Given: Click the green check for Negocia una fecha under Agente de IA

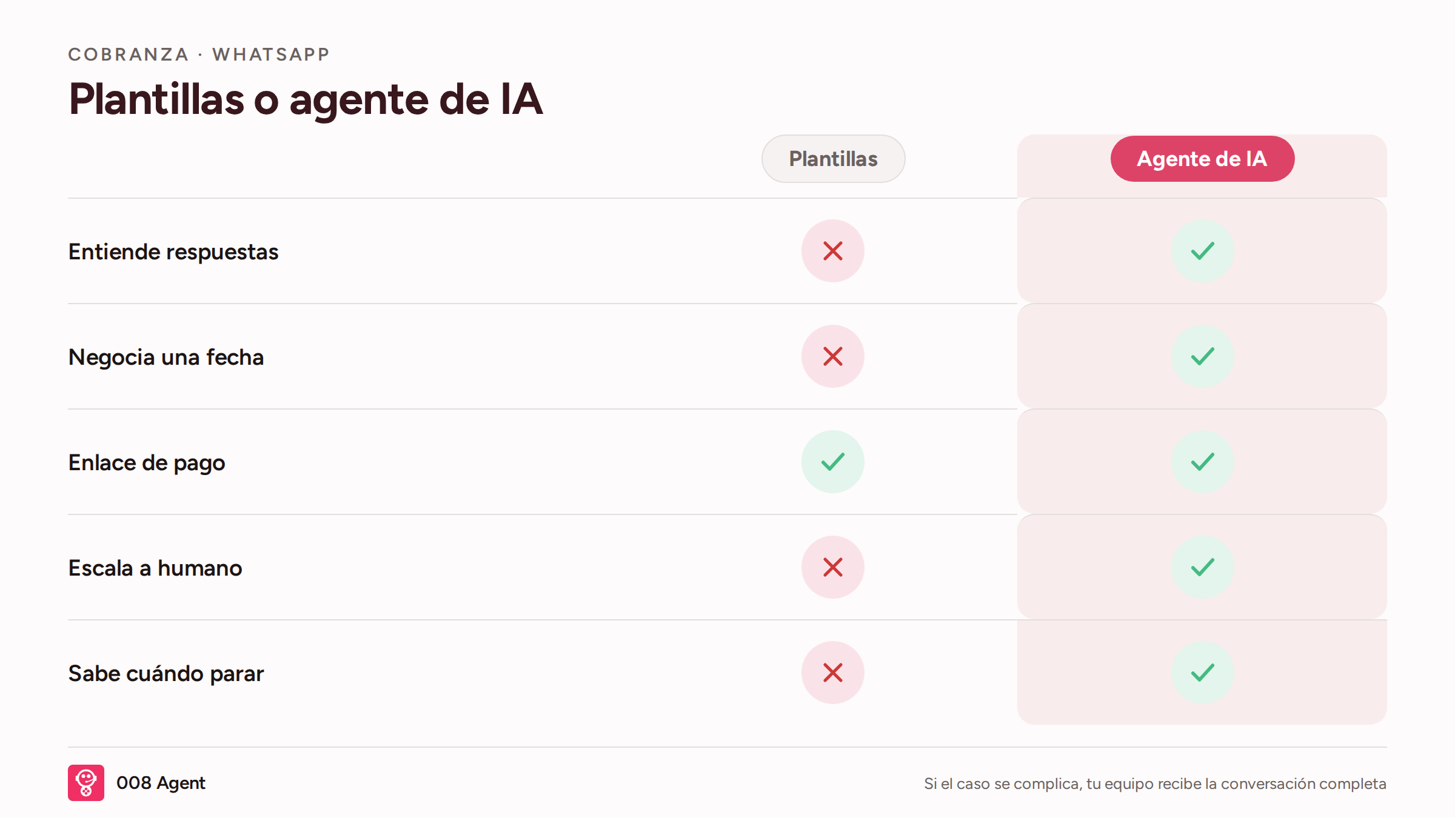Looking at the screenshot, I should (x=1202, y=356).
